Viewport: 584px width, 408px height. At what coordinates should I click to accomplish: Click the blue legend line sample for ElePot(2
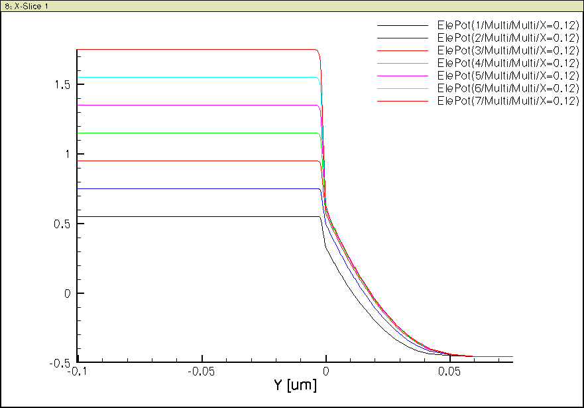pyautogui.click(x=402, y=38)
